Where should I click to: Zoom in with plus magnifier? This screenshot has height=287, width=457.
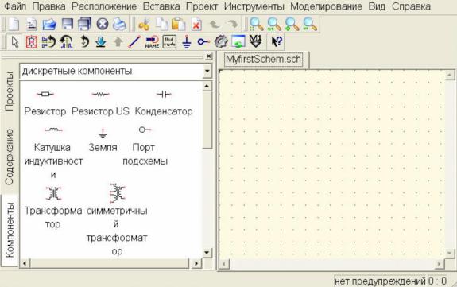292,24
